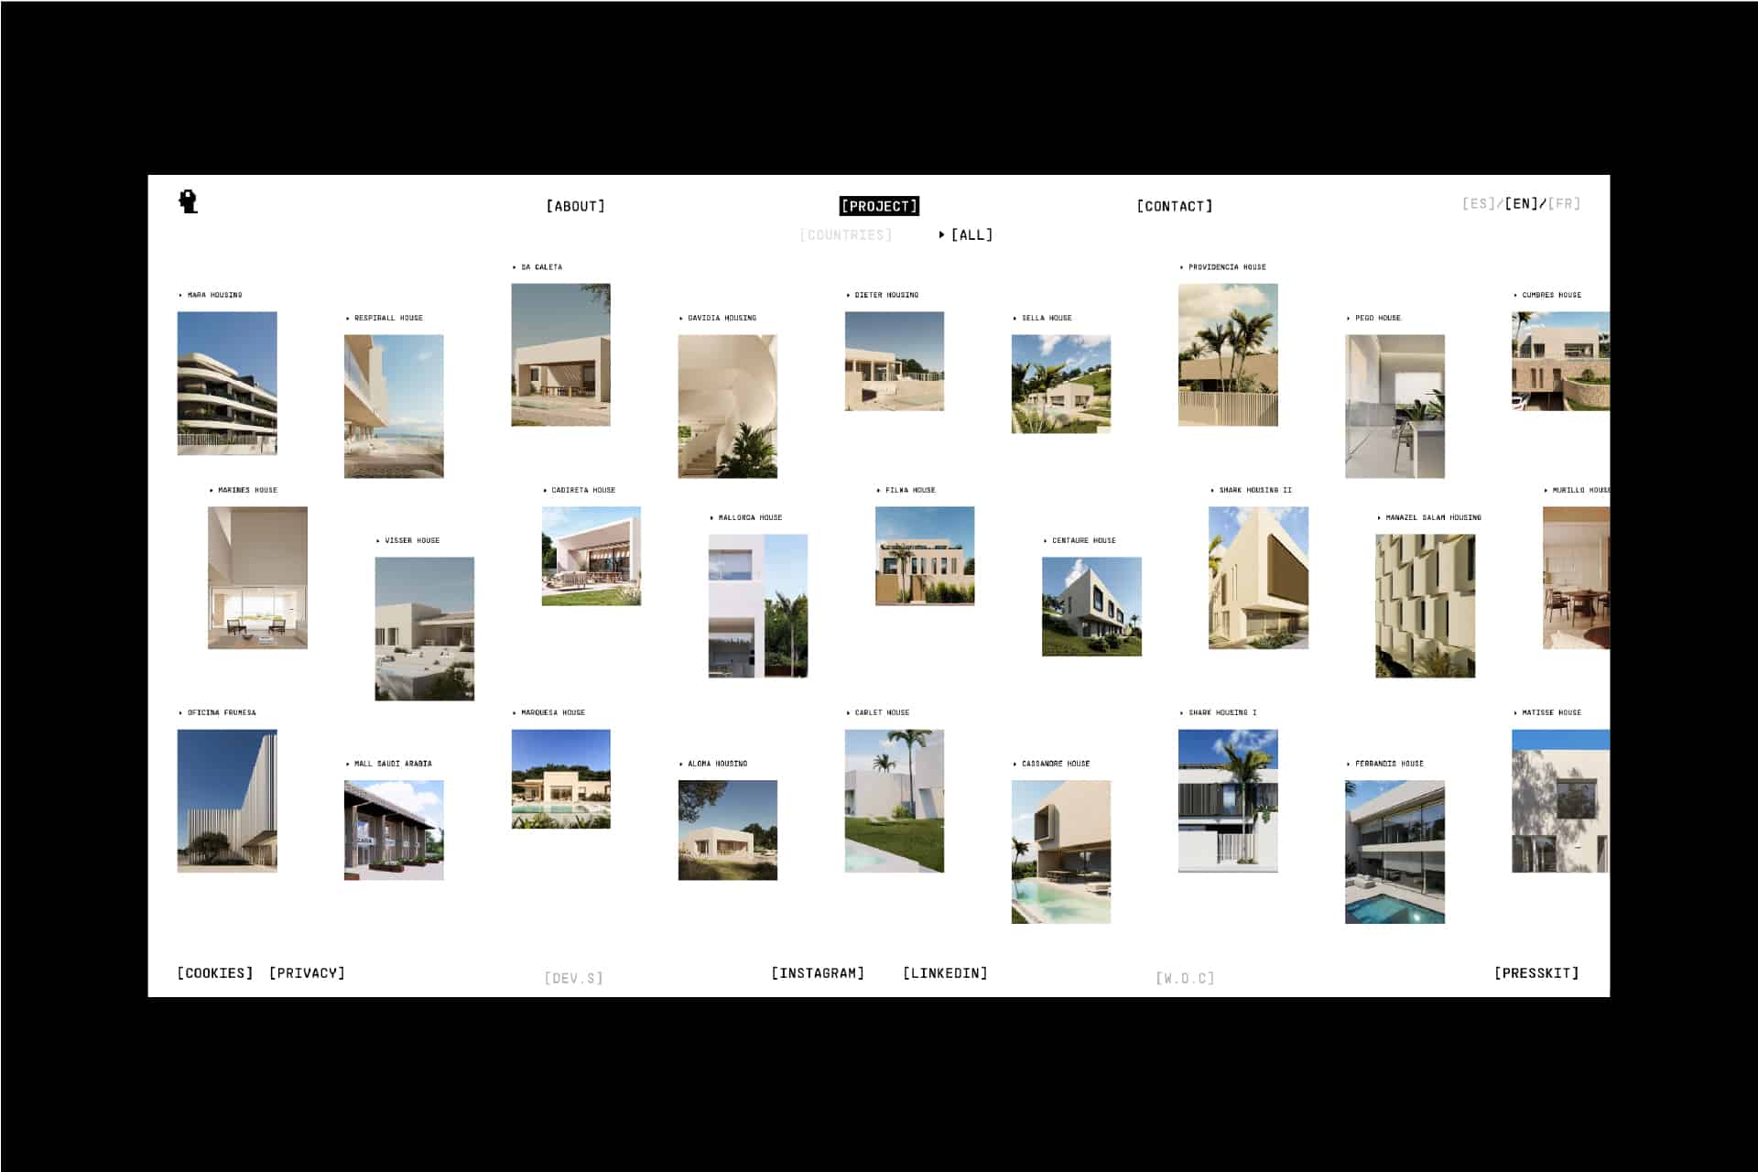Open Mara Housing project thumbnail
1758x1172 pixels.
227,383
